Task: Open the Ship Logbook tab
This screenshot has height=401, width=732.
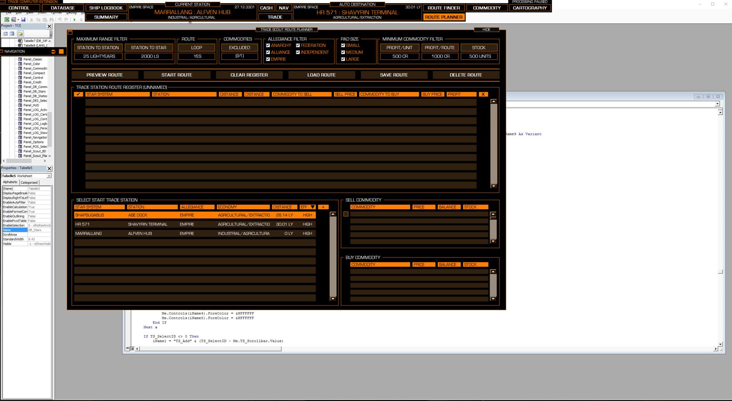Action: [x=106, y=8]
